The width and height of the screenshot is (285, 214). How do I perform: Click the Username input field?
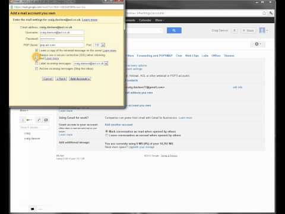click(x=62, y=33)
